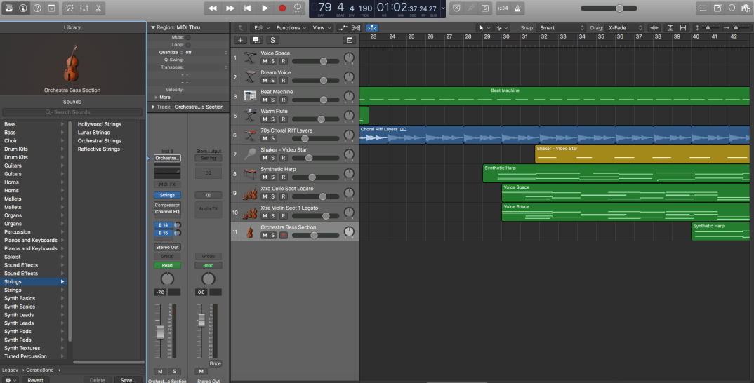Open the Drag mode X-Fade dropdown
This screenshot has width=754, height=383.
[x=626, y=28]
